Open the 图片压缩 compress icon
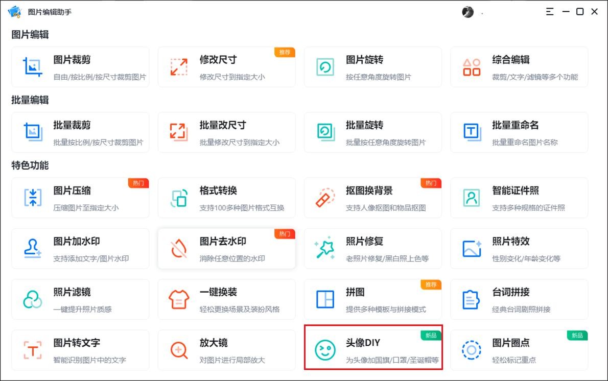 pos(33,198)
